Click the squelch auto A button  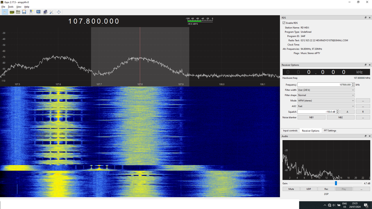(347, 112)
